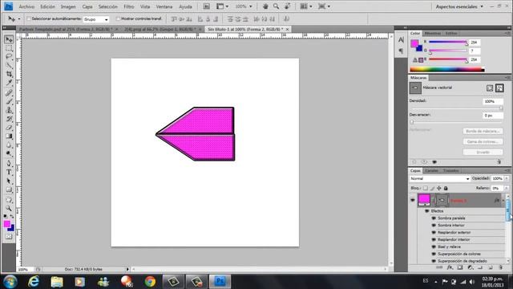Hide the Bisel y relieve effect

(434, 247)
